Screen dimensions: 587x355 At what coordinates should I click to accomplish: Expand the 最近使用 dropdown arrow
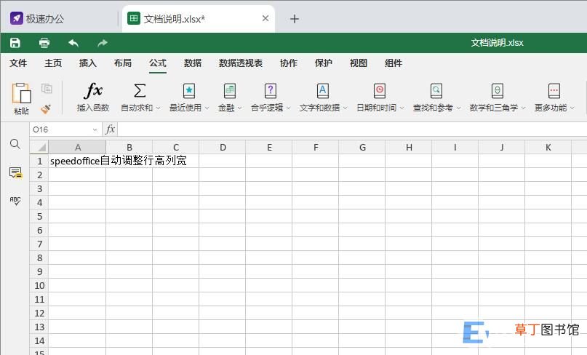(x=207, y=108)
